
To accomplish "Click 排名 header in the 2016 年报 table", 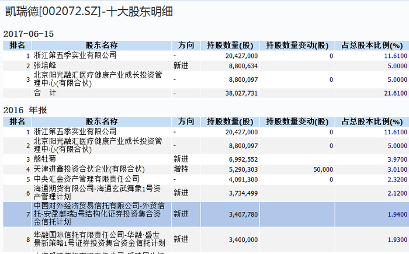I will tap(17, 121).
